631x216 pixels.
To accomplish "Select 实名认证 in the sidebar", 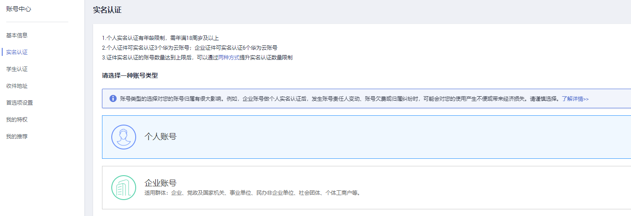I will [17, 52].
